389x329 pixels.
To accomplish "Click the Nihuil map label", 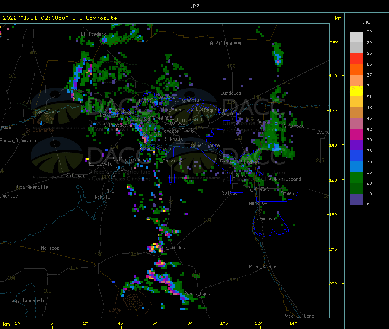I will (x=102, y=197).
